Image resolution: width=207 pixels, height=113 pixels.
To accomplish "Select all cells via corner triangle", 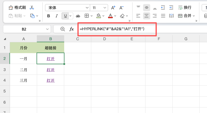I will (5, 39).
